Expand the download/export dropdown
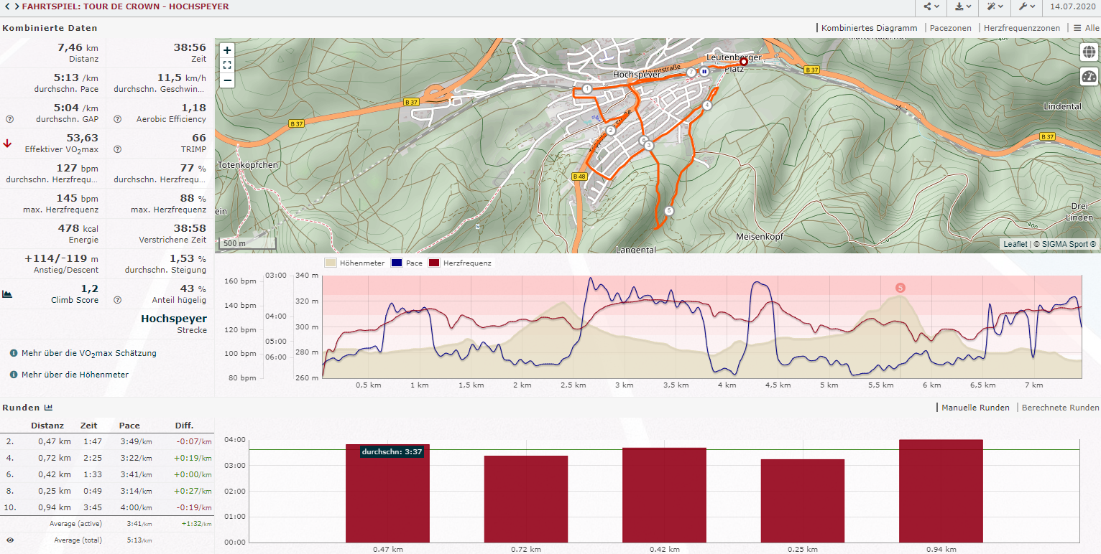Screen dimensions: 1101x554 [x=964, y=6]
